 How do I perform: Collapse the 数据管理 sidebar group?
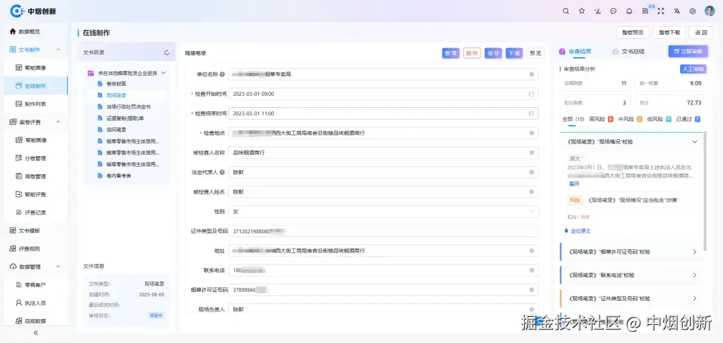58,267
